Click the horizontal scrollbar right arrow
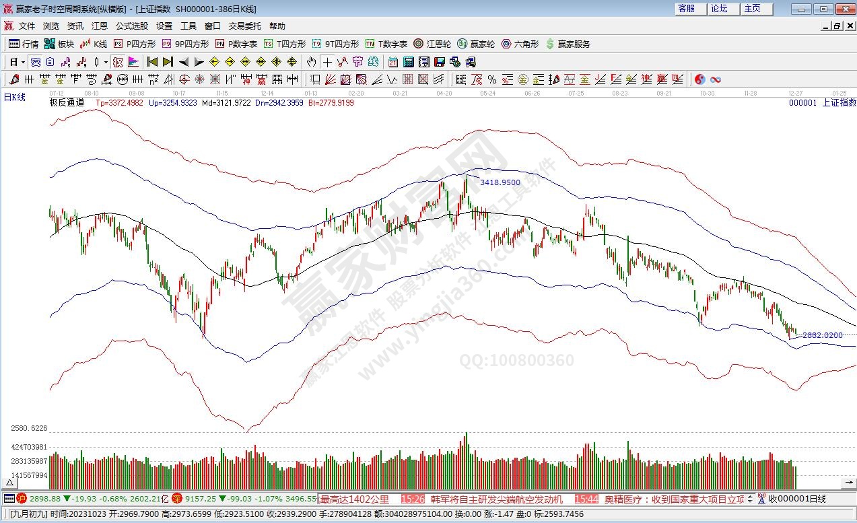Viewport: 857px width, 523px height. pos(849,483)
